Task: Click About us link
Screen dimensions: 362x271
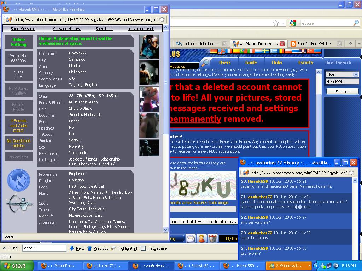Action: [177, 66]
